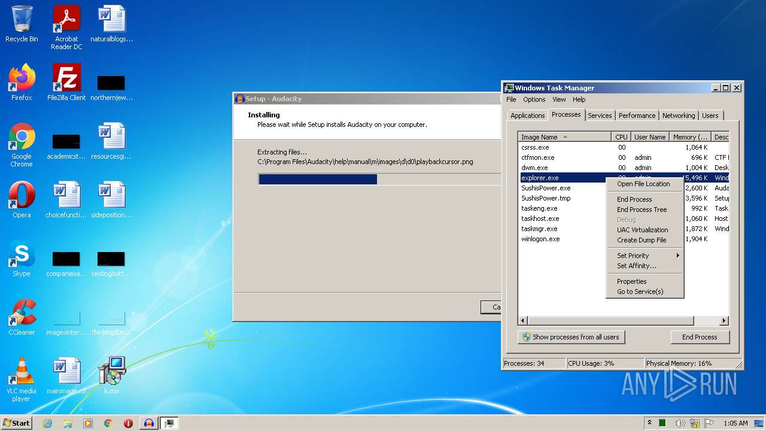Open Chrome from the taskbar
Image resolution: width=766 pixels, height=431 pixels.
[x=108, y=423]
